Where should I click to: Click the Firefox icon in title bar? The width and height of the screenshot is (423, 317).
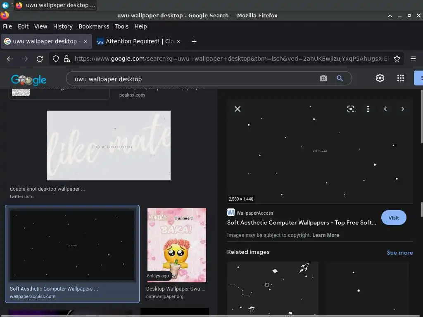click(x=5, y=15)
